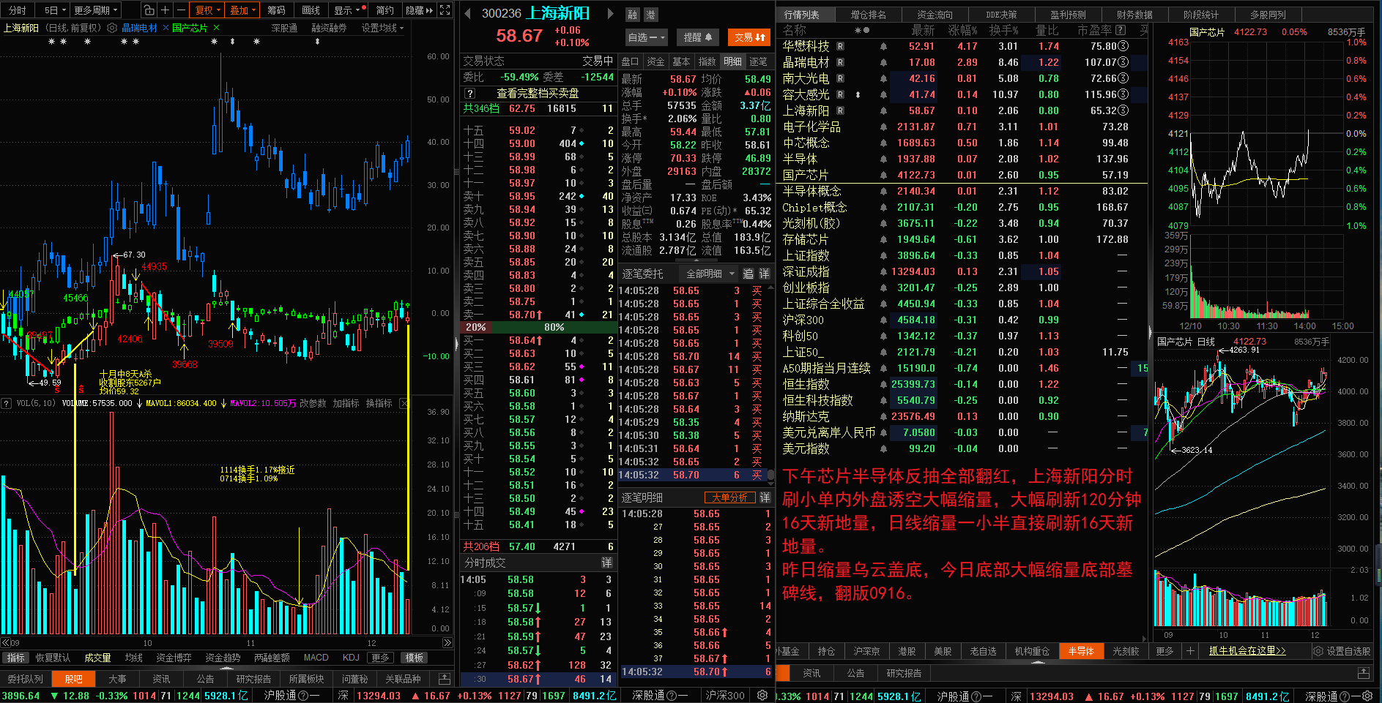
Task: Add new watchlist tab with plus icon
Action: (x=1190, y=650)
